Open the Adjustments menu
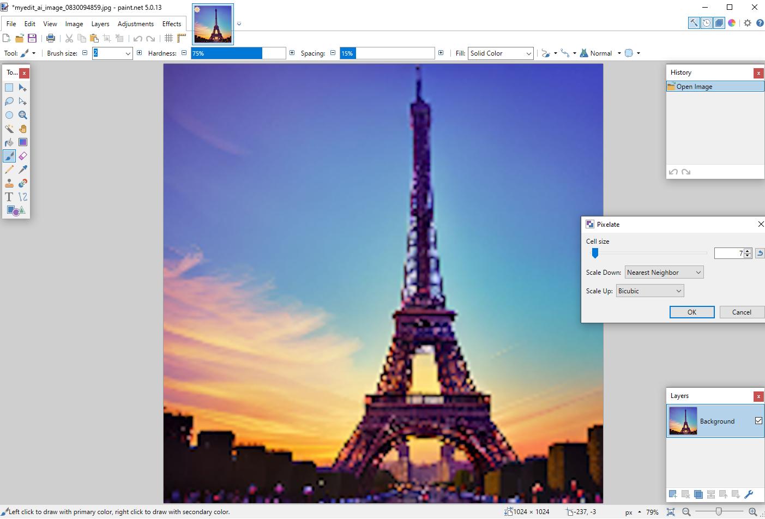The height and width of the screenshot is (519, 765). click(x=136, y=23)
